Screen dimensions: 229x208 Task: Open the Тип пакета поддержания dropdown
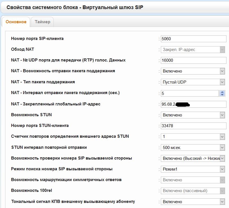(x=193, y=82)
